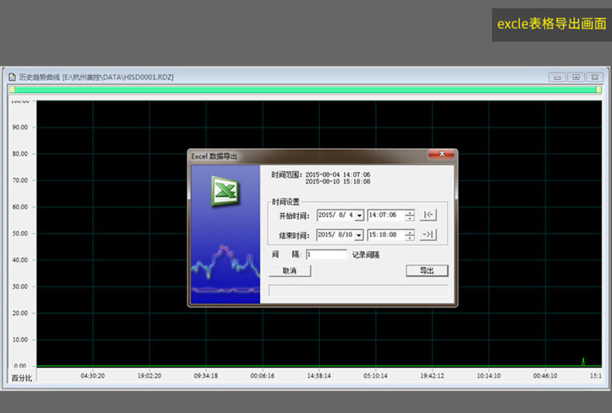Minimize the 历史趋势曲线 window
The image size is (612, 413).
557,77
